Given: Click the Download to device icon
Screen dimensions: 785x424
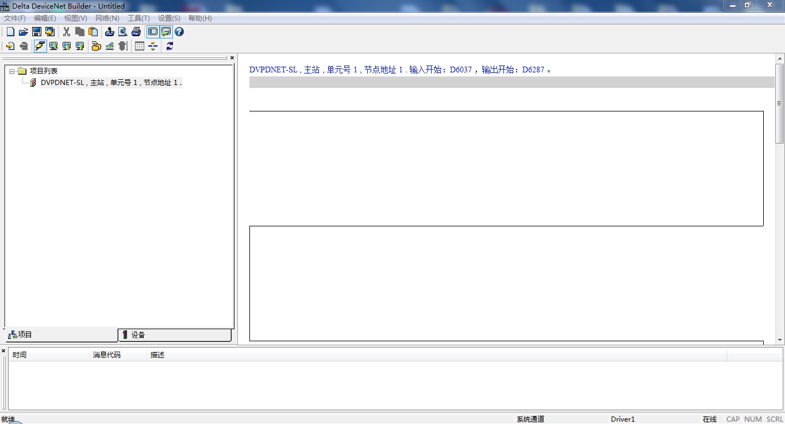Looking at the screenshot, I should pos(67,47).
